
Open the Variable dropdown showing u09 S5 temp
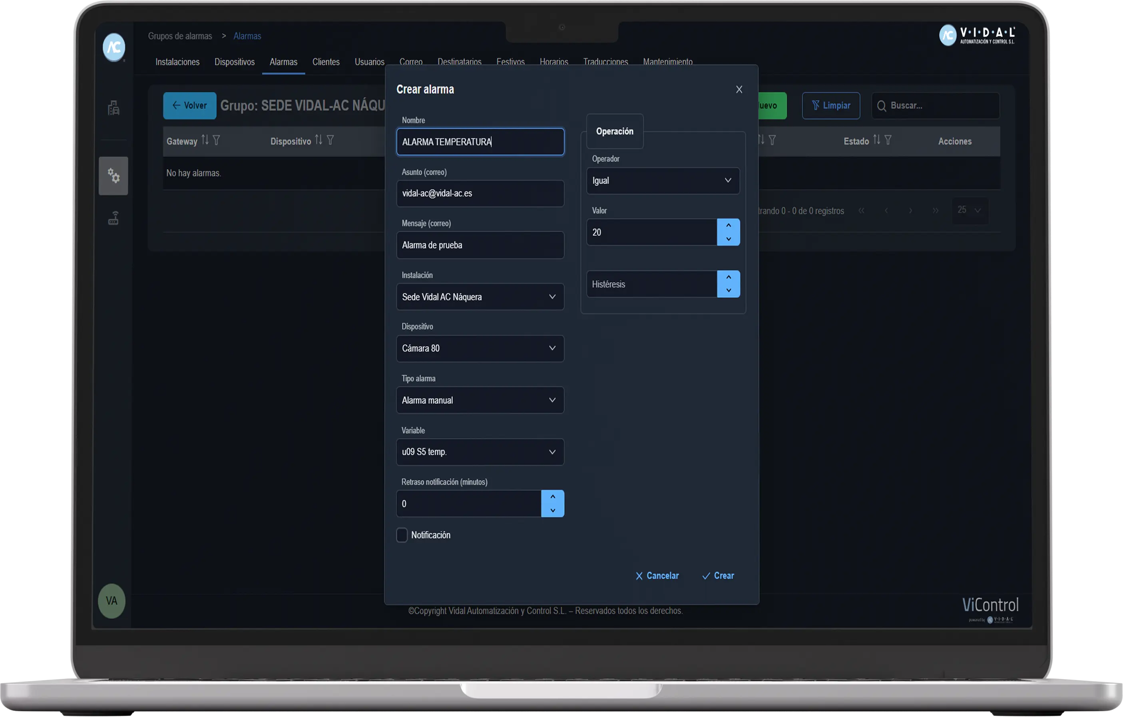point(480,452)
